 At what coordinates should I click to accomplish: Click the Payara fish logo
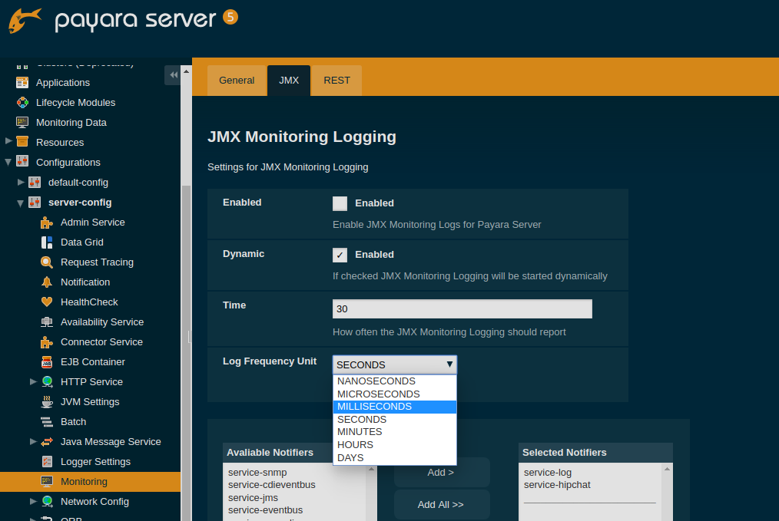point(25,21)
